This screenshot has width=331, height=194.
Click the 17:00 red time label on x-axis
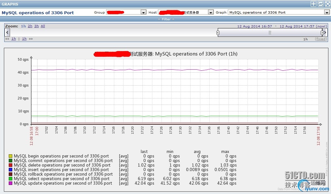pos(37,131)
